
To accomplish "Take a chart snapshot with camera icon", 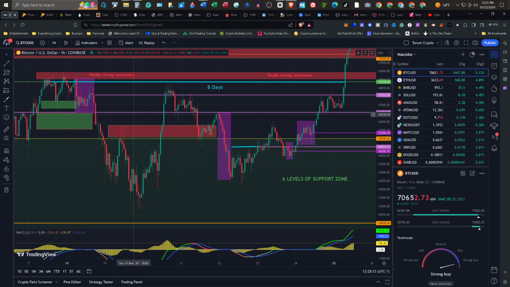I will 475,43.
